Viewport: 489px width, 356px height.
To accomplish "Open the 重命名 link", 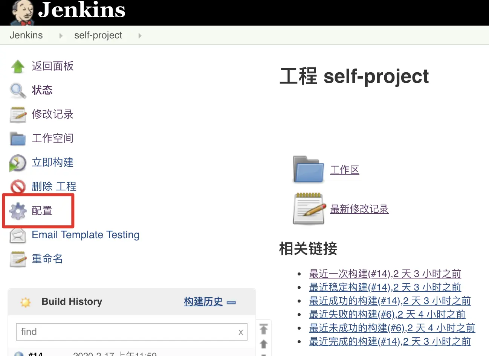I will pyautogui.click(x=47, y=259).
